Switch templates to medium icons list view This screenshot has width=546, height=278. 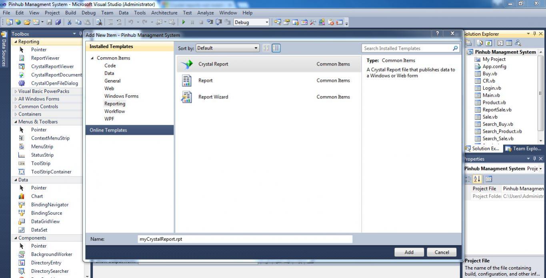point(276,48)
